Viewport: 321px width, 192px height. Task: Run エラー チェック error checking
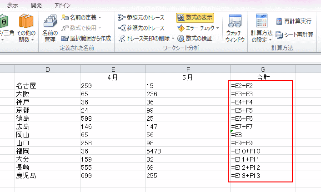pyautogui.click(x=196, y=28)
